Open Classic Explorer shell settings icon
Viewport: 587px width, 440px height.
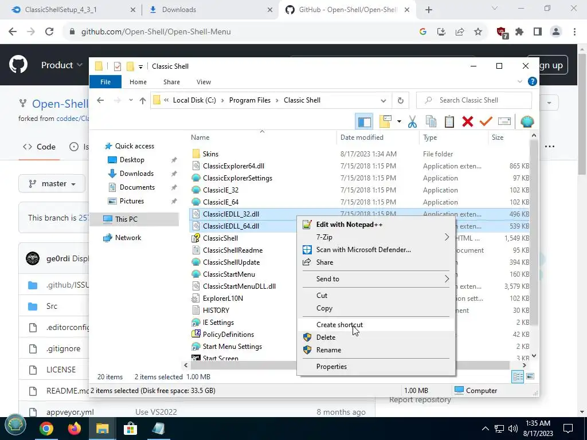click(527, 121)
